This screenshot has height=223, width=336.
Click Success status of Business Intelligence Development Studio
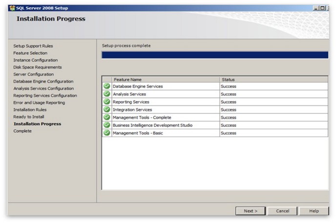tap(229, 125)
